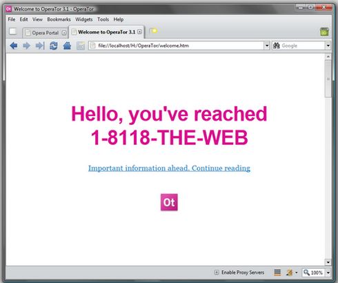
Task: Toggle the images display icon in status bar
Action: pyautogui.click(x=290, y=273)
